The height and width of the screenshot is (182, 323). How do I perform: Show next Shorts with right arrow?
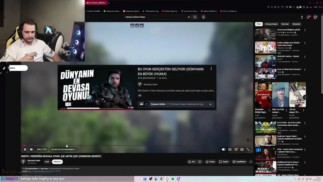[x=305, y=97]
